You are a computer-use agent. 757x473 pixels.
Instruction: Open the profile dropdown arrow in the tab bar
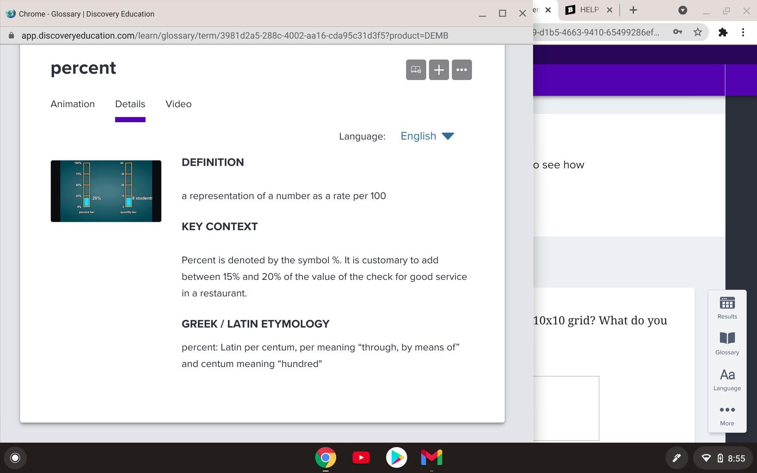683,10
